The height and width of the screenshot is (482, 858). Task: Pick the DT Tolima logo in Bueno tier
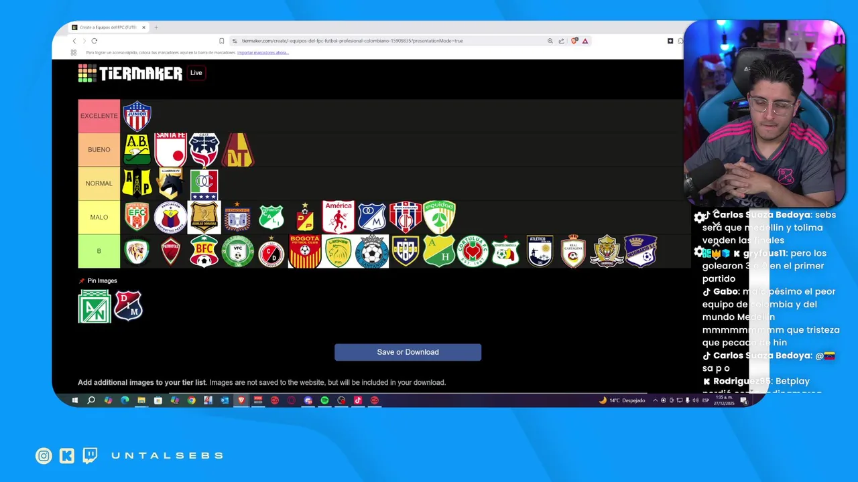[237, 149]
